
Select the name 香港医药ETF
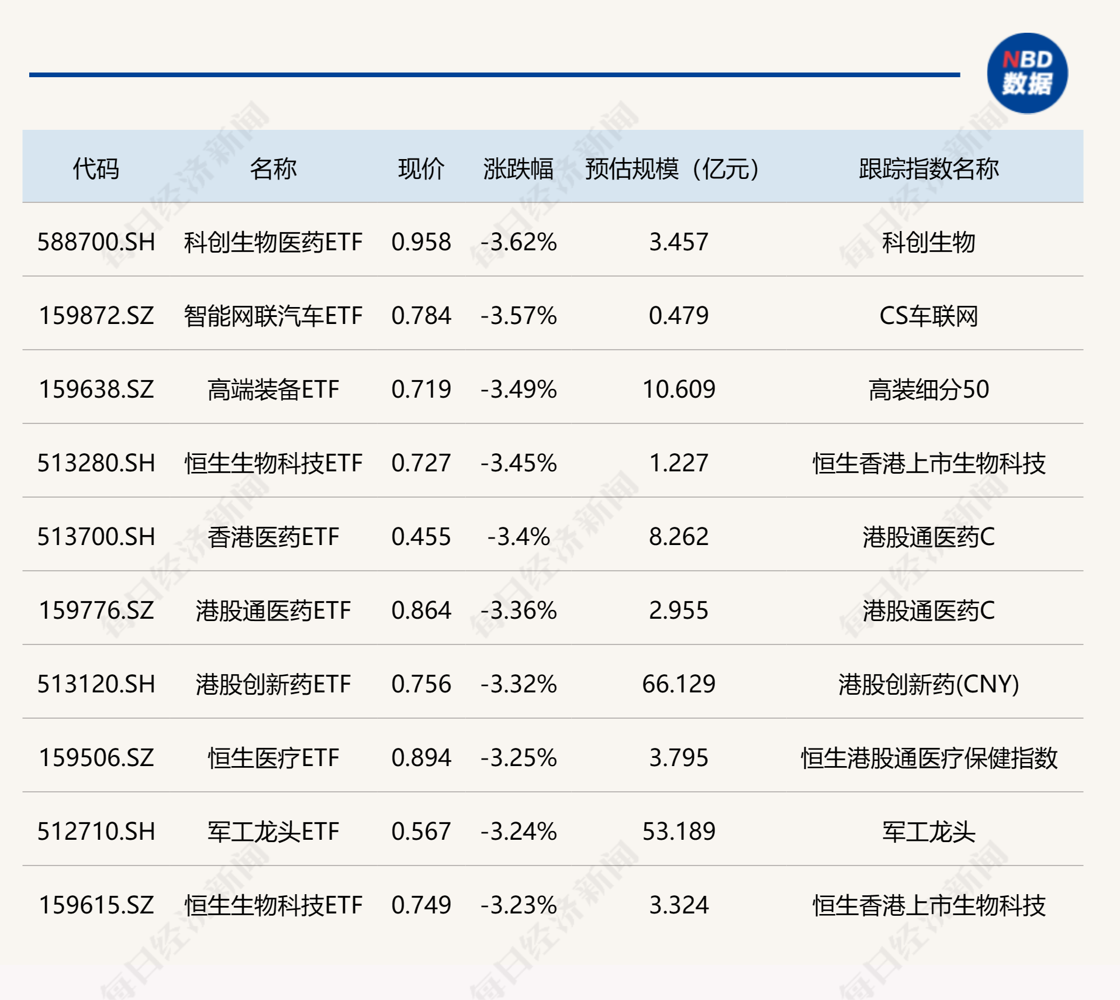click(273, 537)
